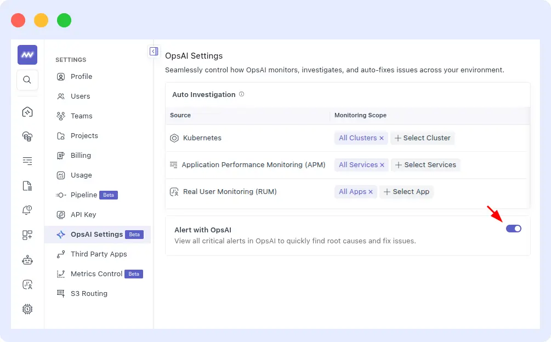Open the Select Services picker
The image size is (551, 342).
tap(425, 164)
